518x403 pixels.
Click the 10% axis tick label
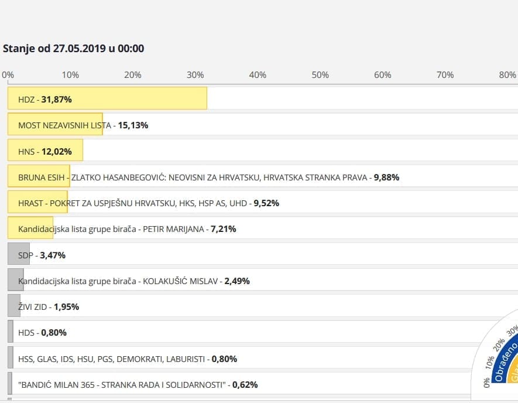point(70,75)
